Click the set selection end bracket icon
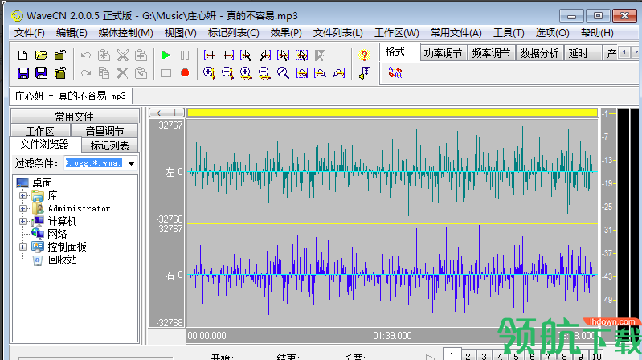Image resolution: width=642 pixels, height=360 pixels. 228,55
